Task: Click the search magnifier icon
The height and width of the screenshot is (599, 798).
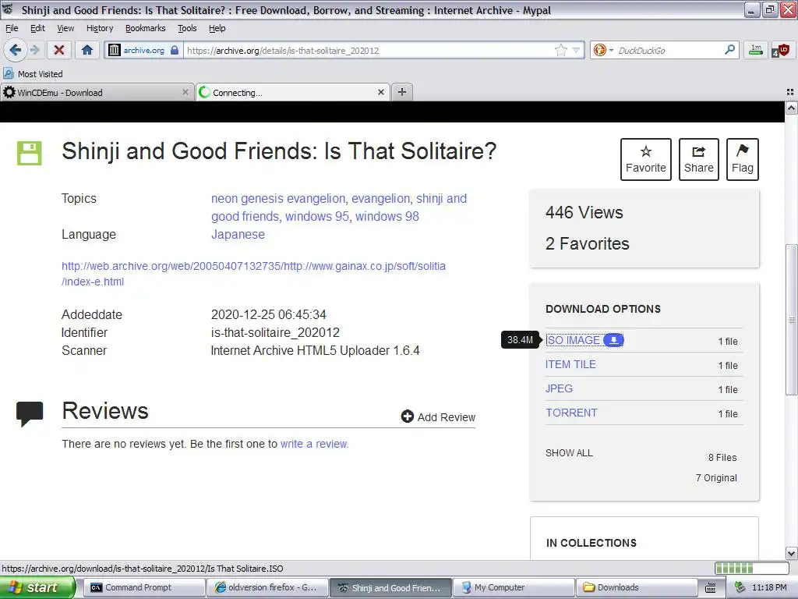Action: [729, 50]
